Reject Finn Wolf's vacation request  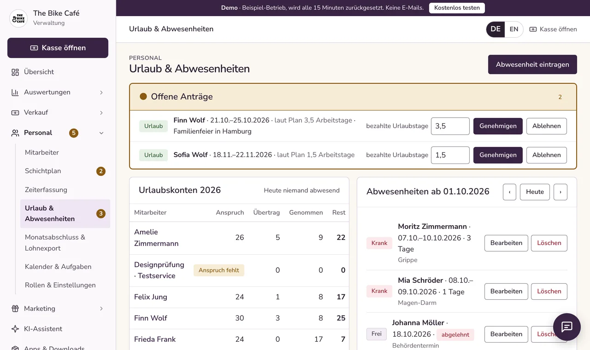(547, 126)
